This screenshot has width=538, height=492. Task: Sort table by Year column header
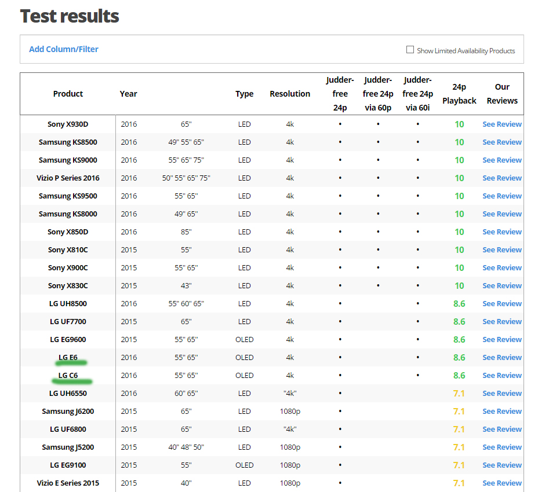128,94
